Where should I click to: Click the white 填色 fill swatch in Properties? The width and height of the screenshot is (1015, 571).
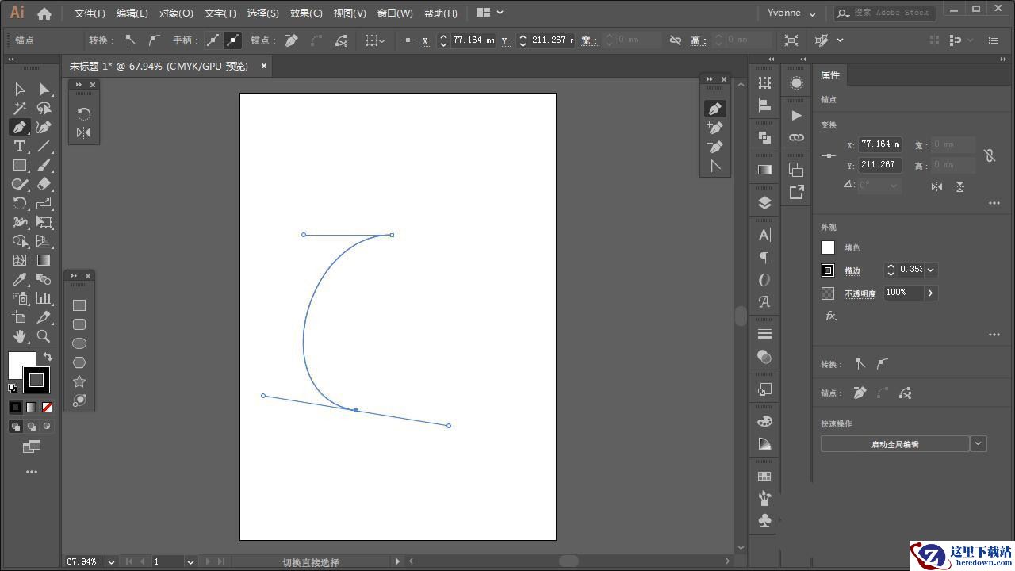[828, 247]
